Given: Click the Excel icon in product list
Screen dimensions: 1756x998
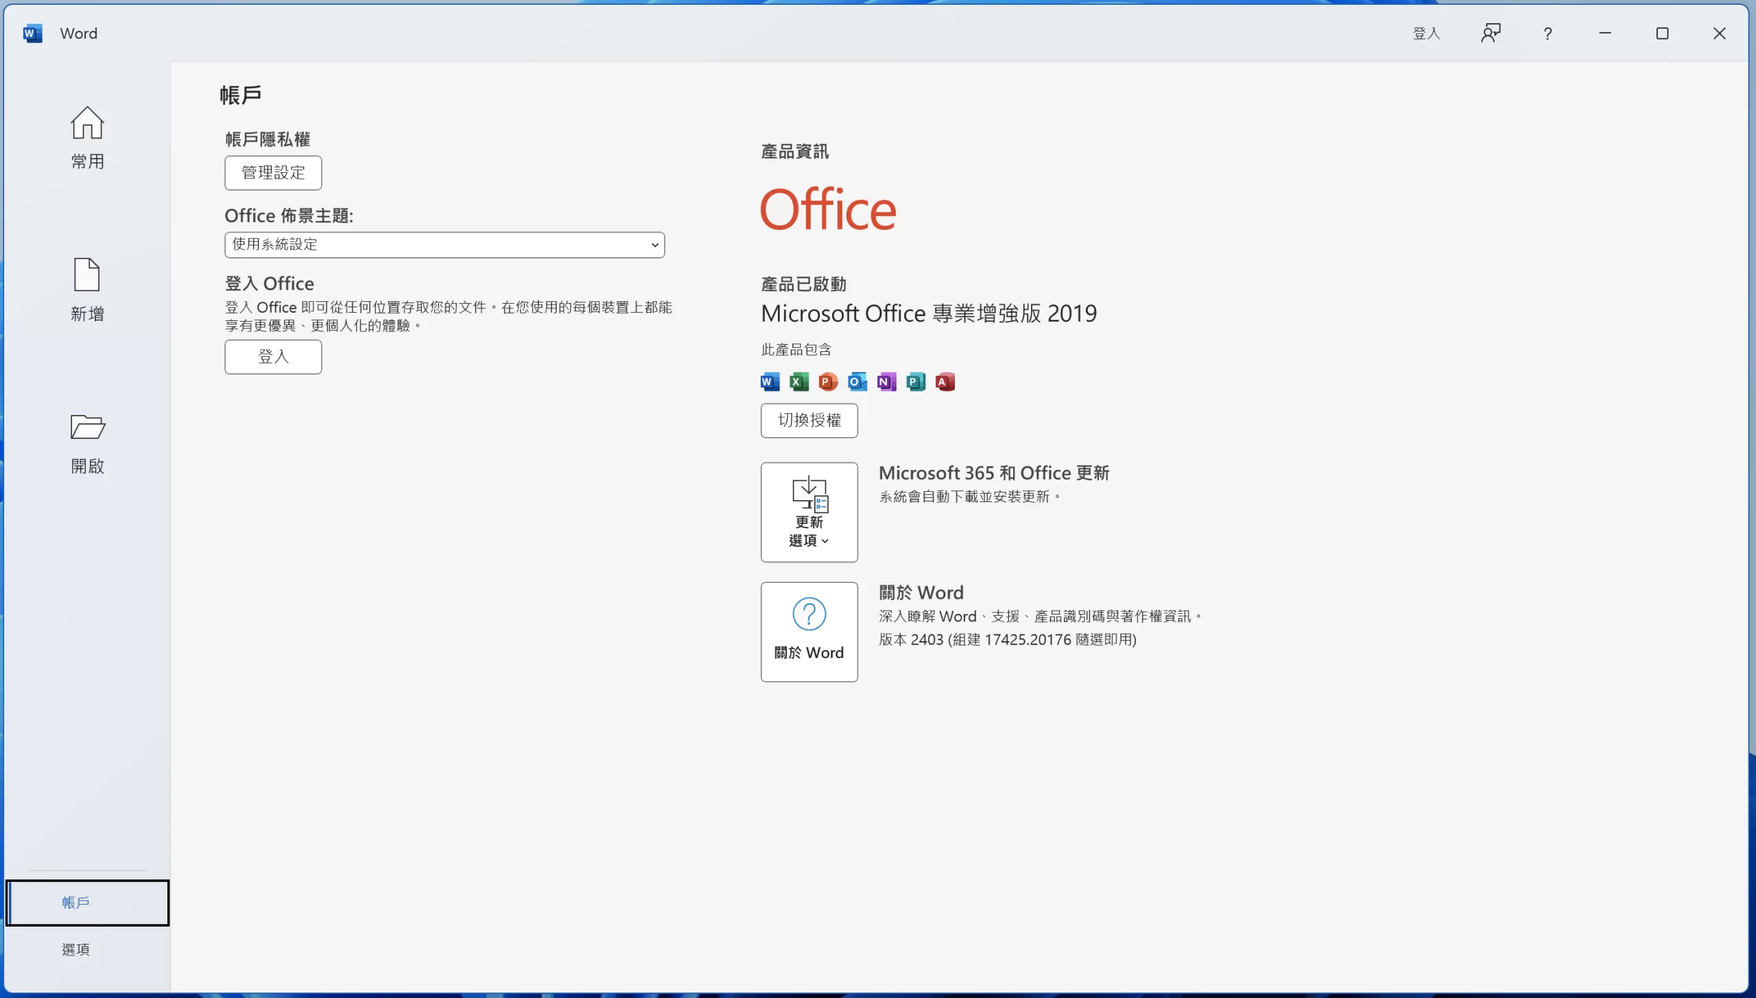Looking at the screenshot, I should (798, 382).
